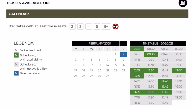Select February 2 in the calendar
This screenshot has width=192, height=108.
123,54
